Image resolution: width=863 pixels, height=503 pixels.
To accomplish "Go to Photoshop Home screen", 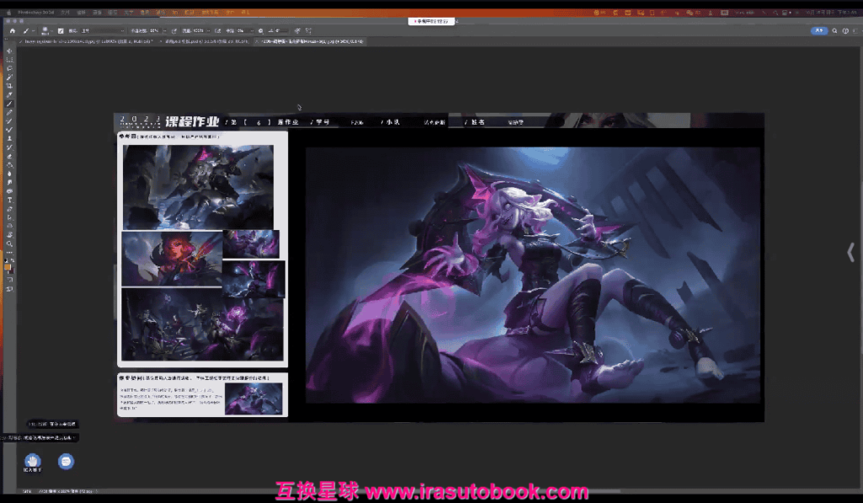I will (x=12, y=31).
